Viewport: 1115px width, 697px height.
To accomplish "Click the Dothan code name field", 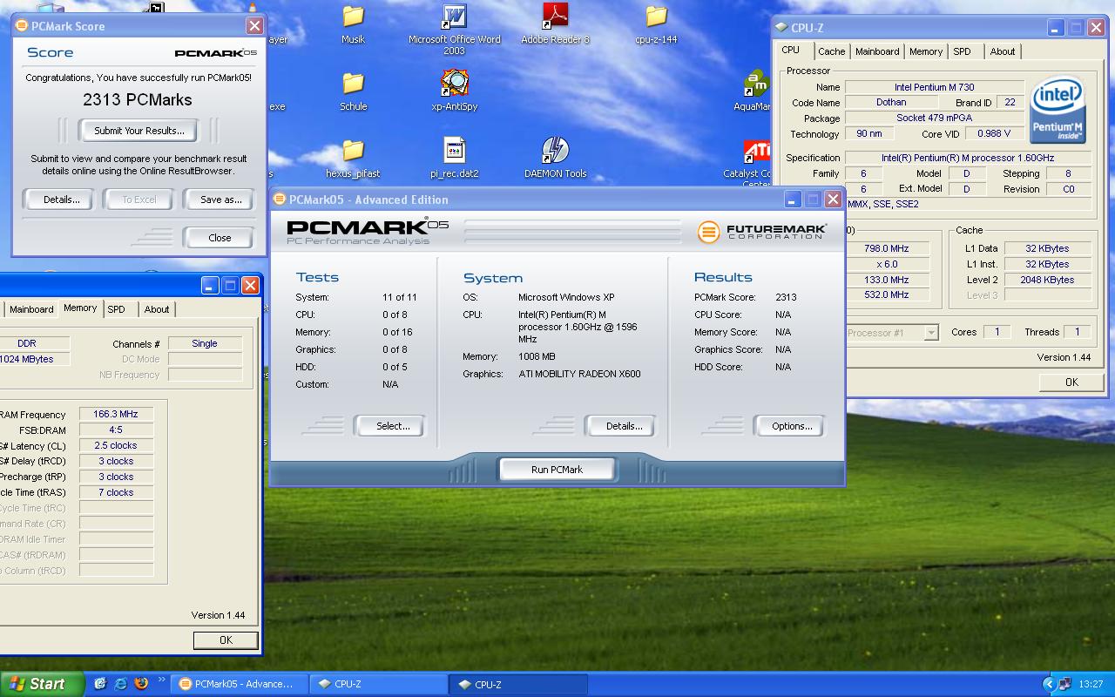I will [891, 102].
